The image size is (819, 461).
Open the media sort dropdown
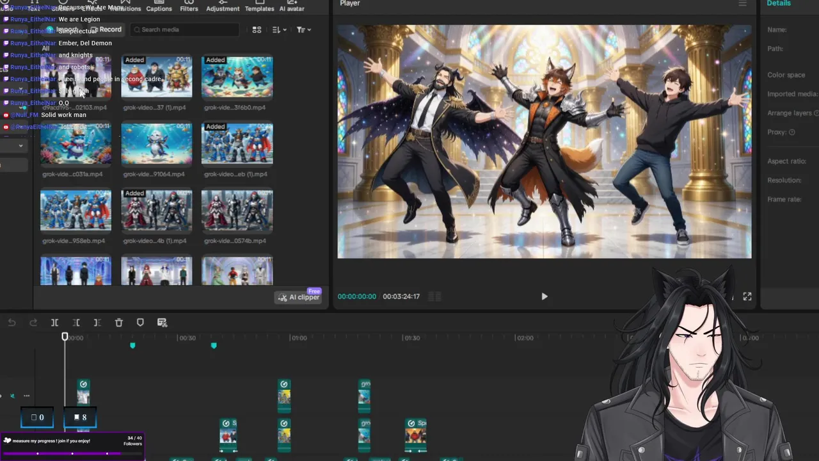(279, 29)
